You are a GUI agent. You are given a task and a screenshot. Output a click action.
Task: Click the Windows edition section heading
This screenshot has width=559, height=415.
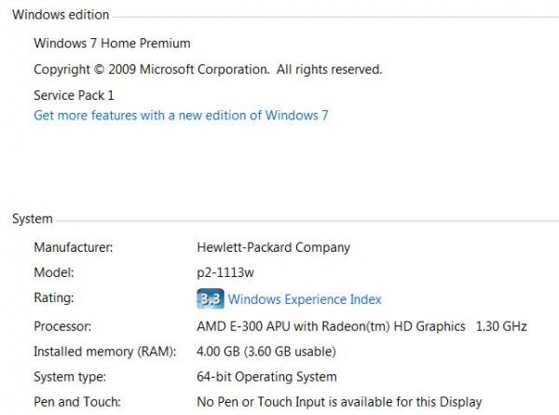(x=60, y=15)
